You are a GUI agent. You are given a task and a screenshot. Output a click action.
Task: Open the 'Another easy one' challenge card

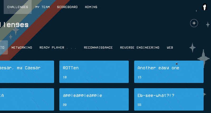(169, 72)
